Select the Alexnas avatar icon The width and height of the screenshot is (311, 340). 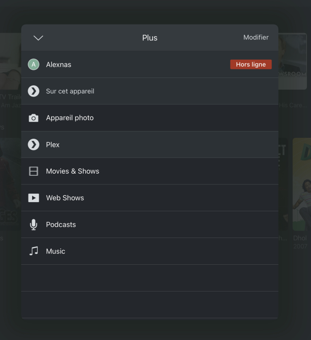point(33,64)
